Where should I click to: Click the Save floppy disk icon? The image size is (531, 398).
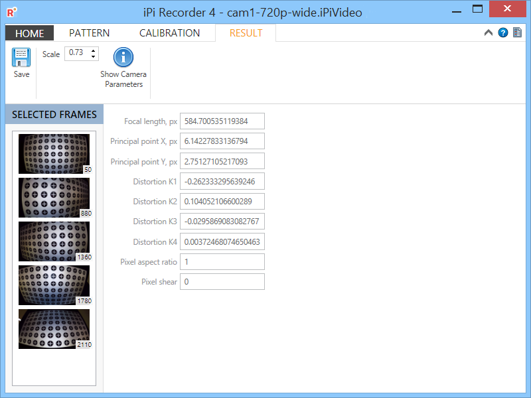21,57
